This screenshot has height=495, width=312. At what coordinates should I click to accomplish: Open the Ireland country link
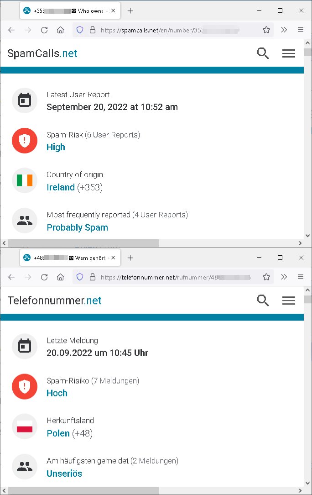point(61,187)
